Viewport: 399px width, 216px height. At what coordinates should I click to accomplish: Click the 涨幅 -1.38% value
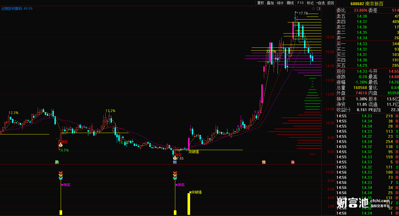click(360, 82)
